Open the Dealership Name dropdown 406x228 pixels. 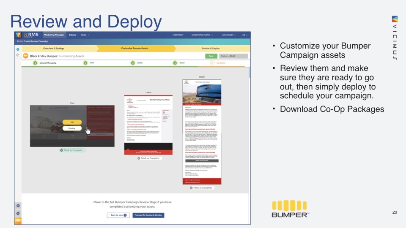coord(202,35)
